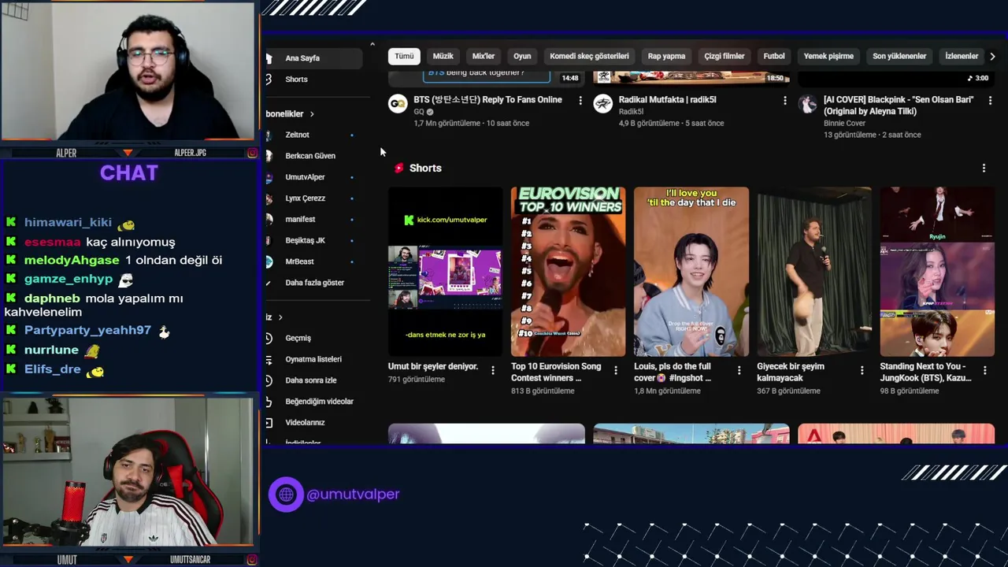
Task: Open options menu for AI COVER Blackpink video
Action: click(989, 101)
